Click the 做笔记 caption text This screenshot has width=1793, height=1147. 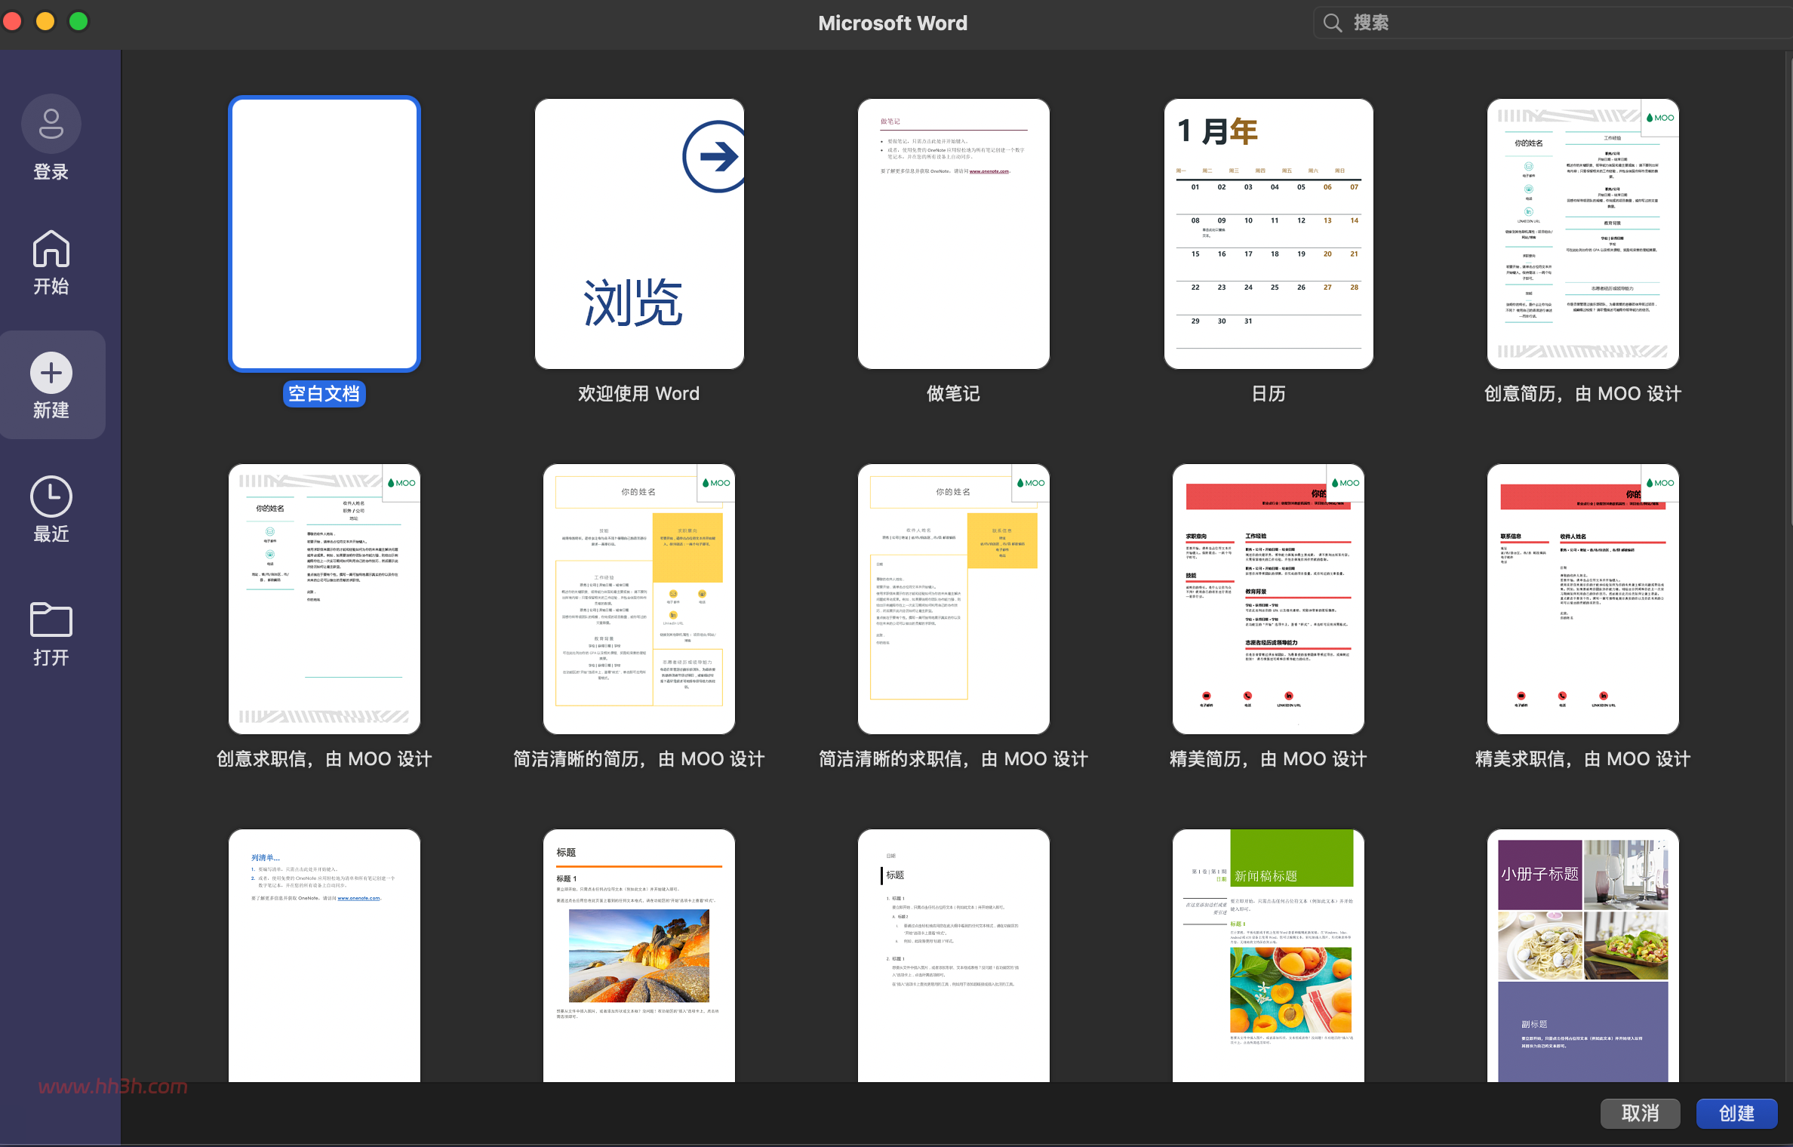click(954, 394)
